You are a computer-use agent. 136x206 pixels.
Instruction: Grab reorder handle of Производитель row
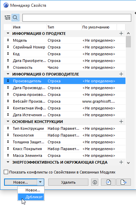click(8, 81)
